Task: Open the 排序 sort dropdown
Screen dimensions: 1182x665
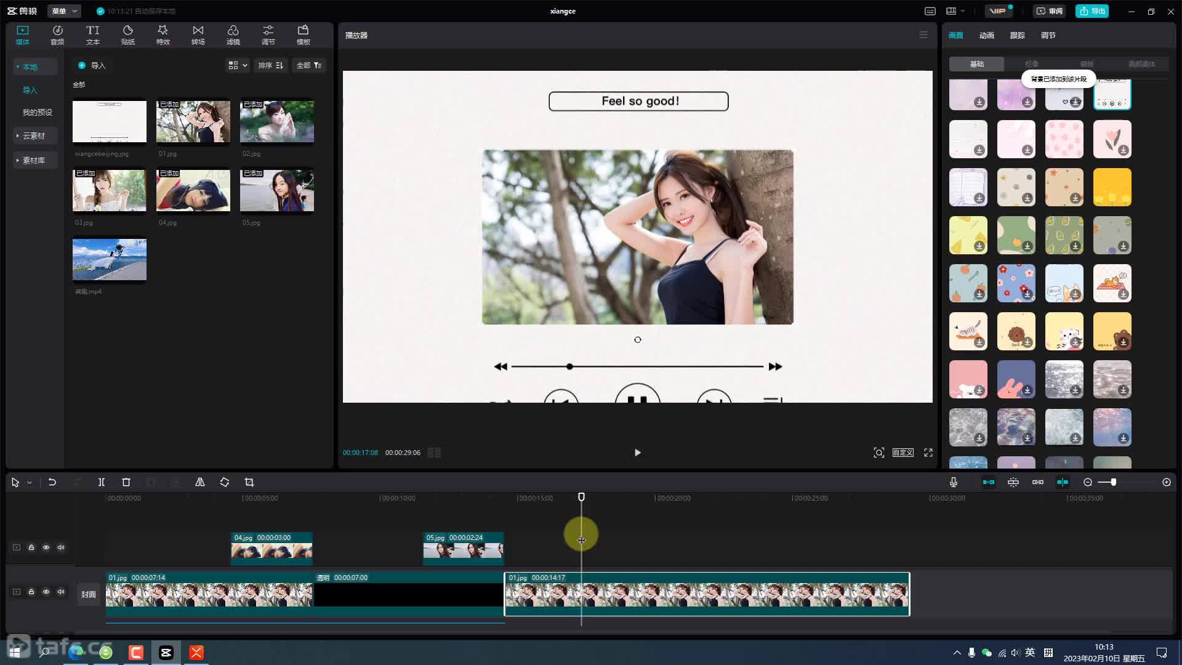Action: click(x=271, y=65)
